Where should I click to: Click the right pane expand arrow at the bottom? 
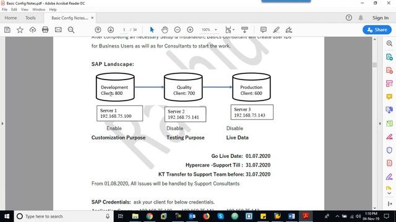pyautogui.click(x=389, y=203)
